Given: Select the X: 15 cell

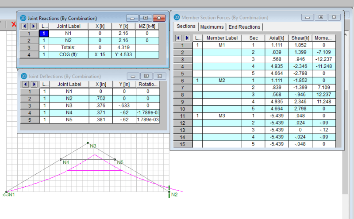Looking at the screenshot, I should (x=100, y=54).
